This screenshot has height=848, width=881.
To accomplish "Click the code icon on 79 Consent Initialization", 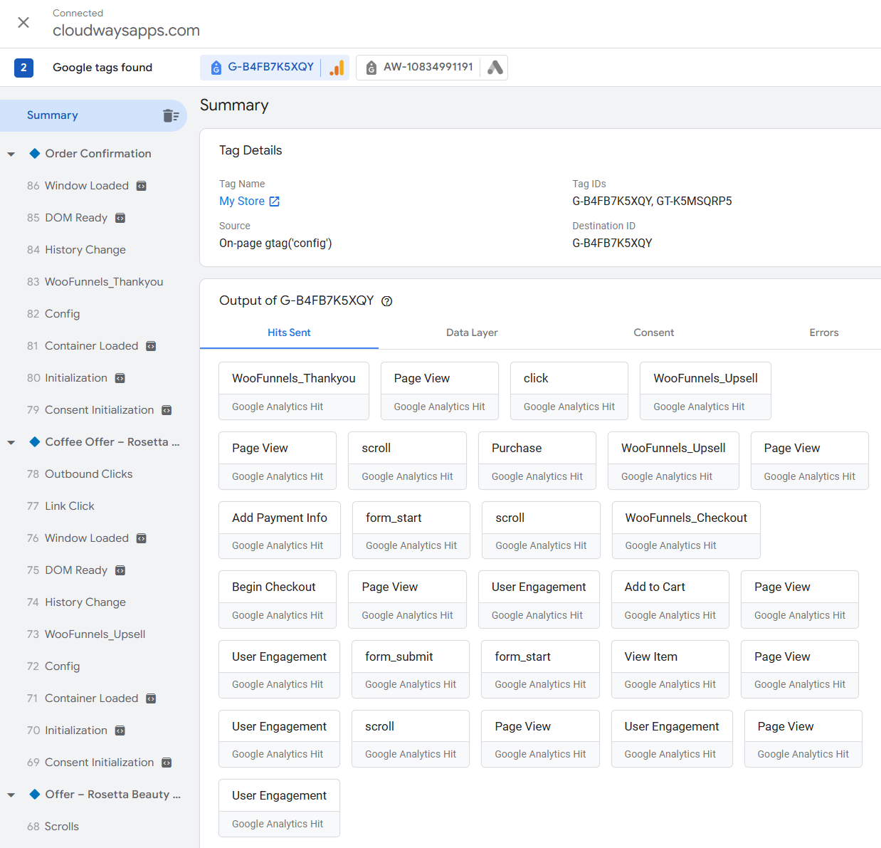I will click(167, 410).
